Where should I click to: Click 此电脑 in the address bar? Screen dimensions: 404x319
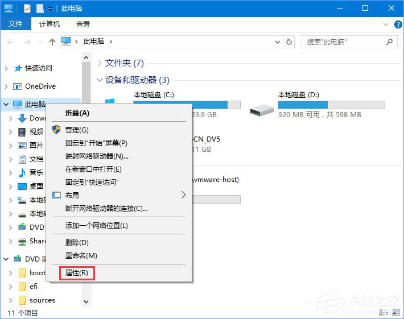[x=94, y=42]
